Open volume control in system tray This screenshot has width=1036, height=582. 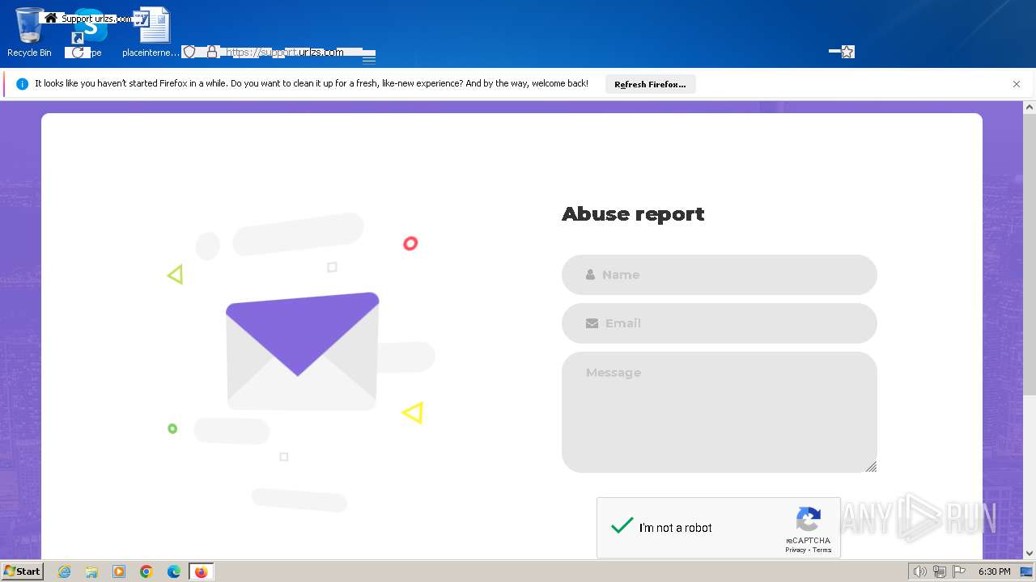pos(919,571)
